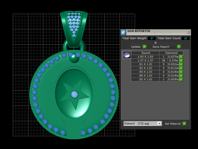Screen dimensions: 198x149
Task: Click green arrow for .91 X 1.01 row
Action: [x=181, y=64]
